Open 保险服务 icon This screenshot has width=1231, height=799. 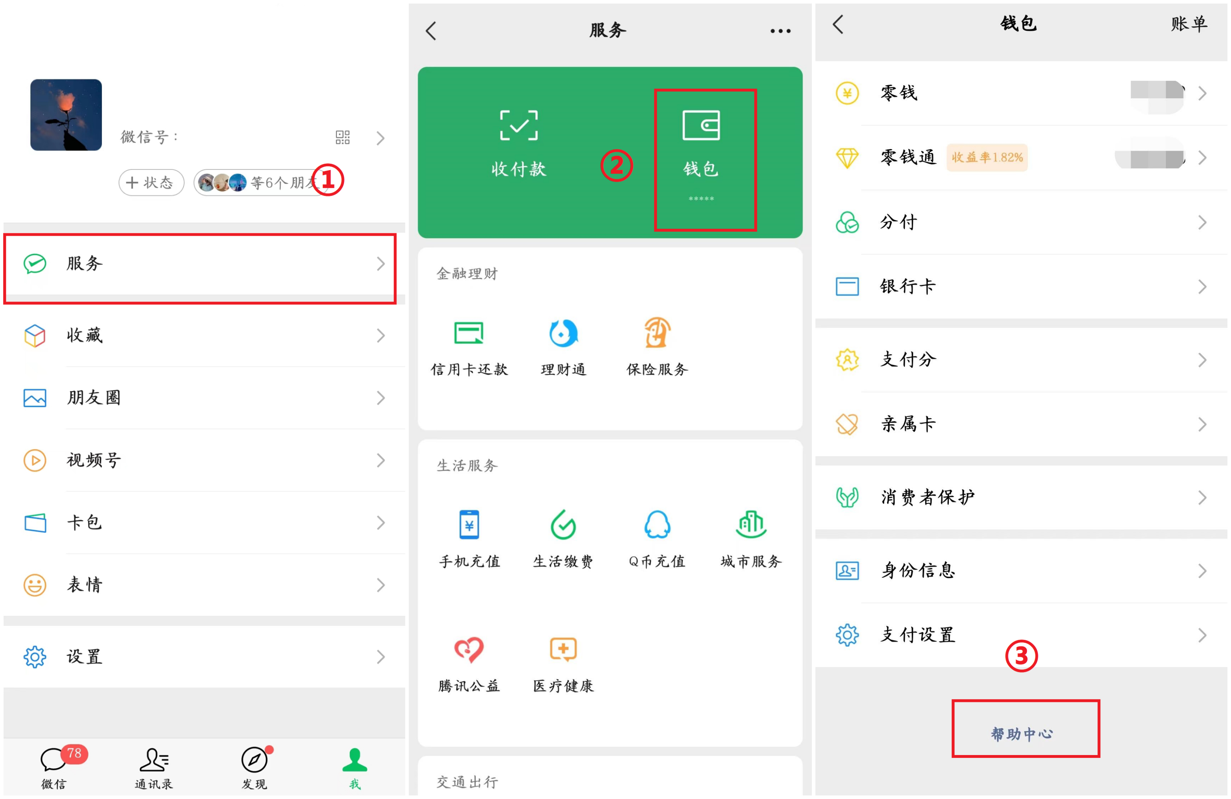point(657,332)
